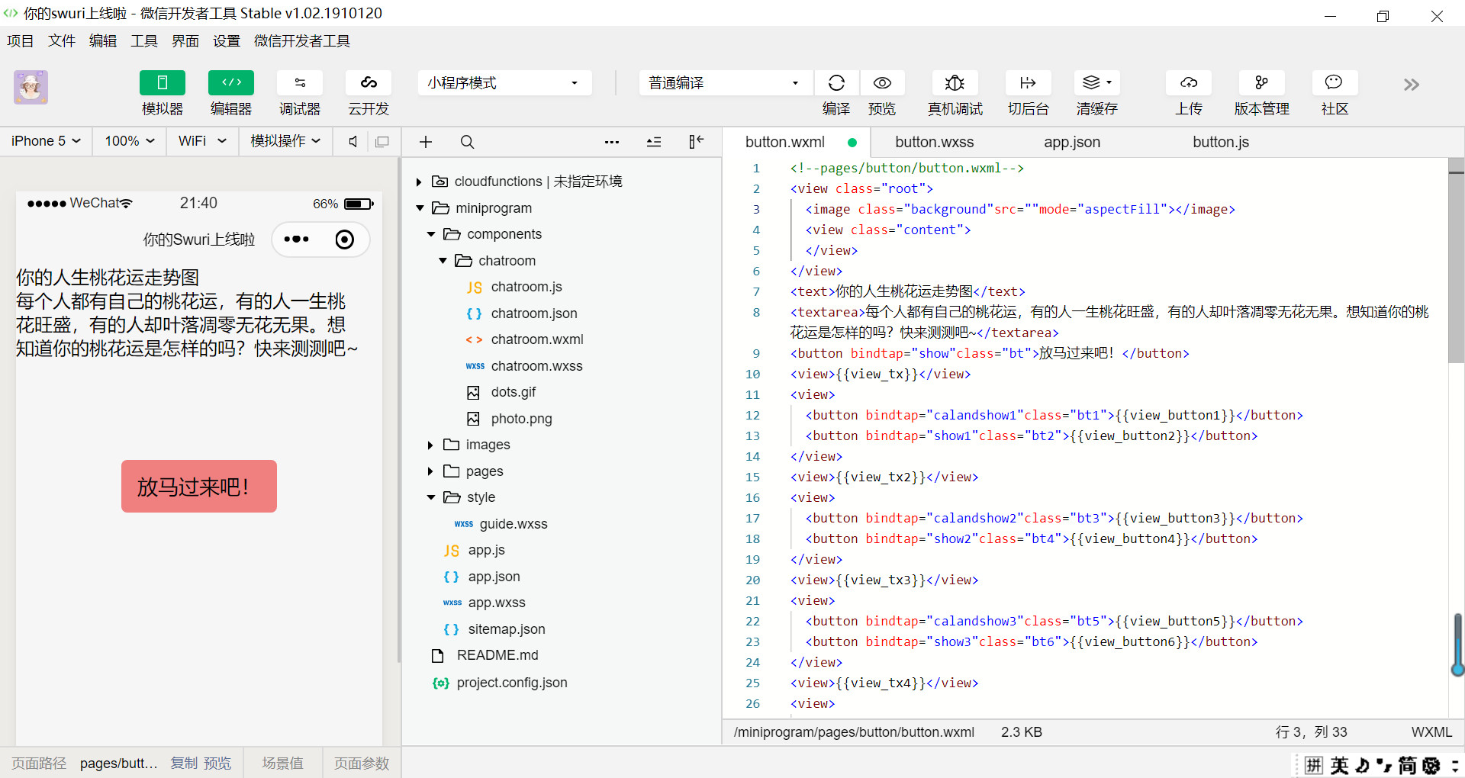This screenshot has height=778, width=1465.
Task: Click the upload cloud icon
Action: pos(1188,83)
